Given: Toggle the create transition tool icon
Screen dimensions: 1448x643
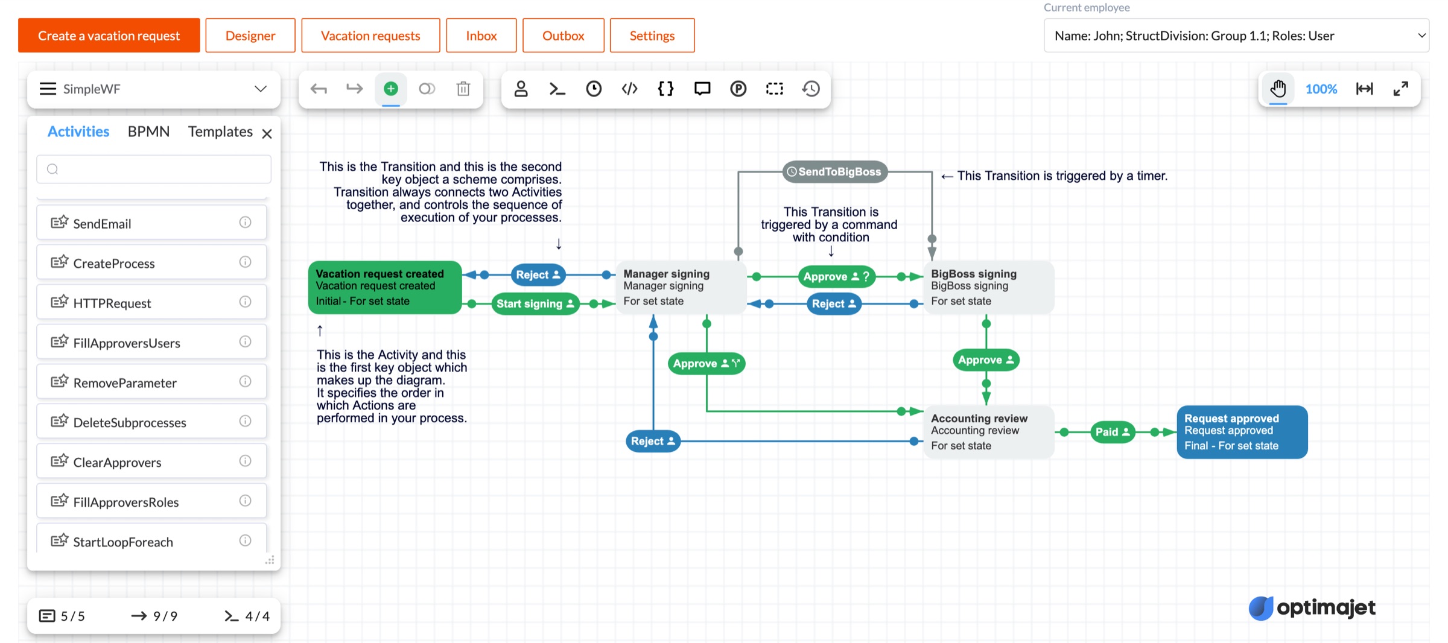Looking at the screenshot, I should coord(427,89).
